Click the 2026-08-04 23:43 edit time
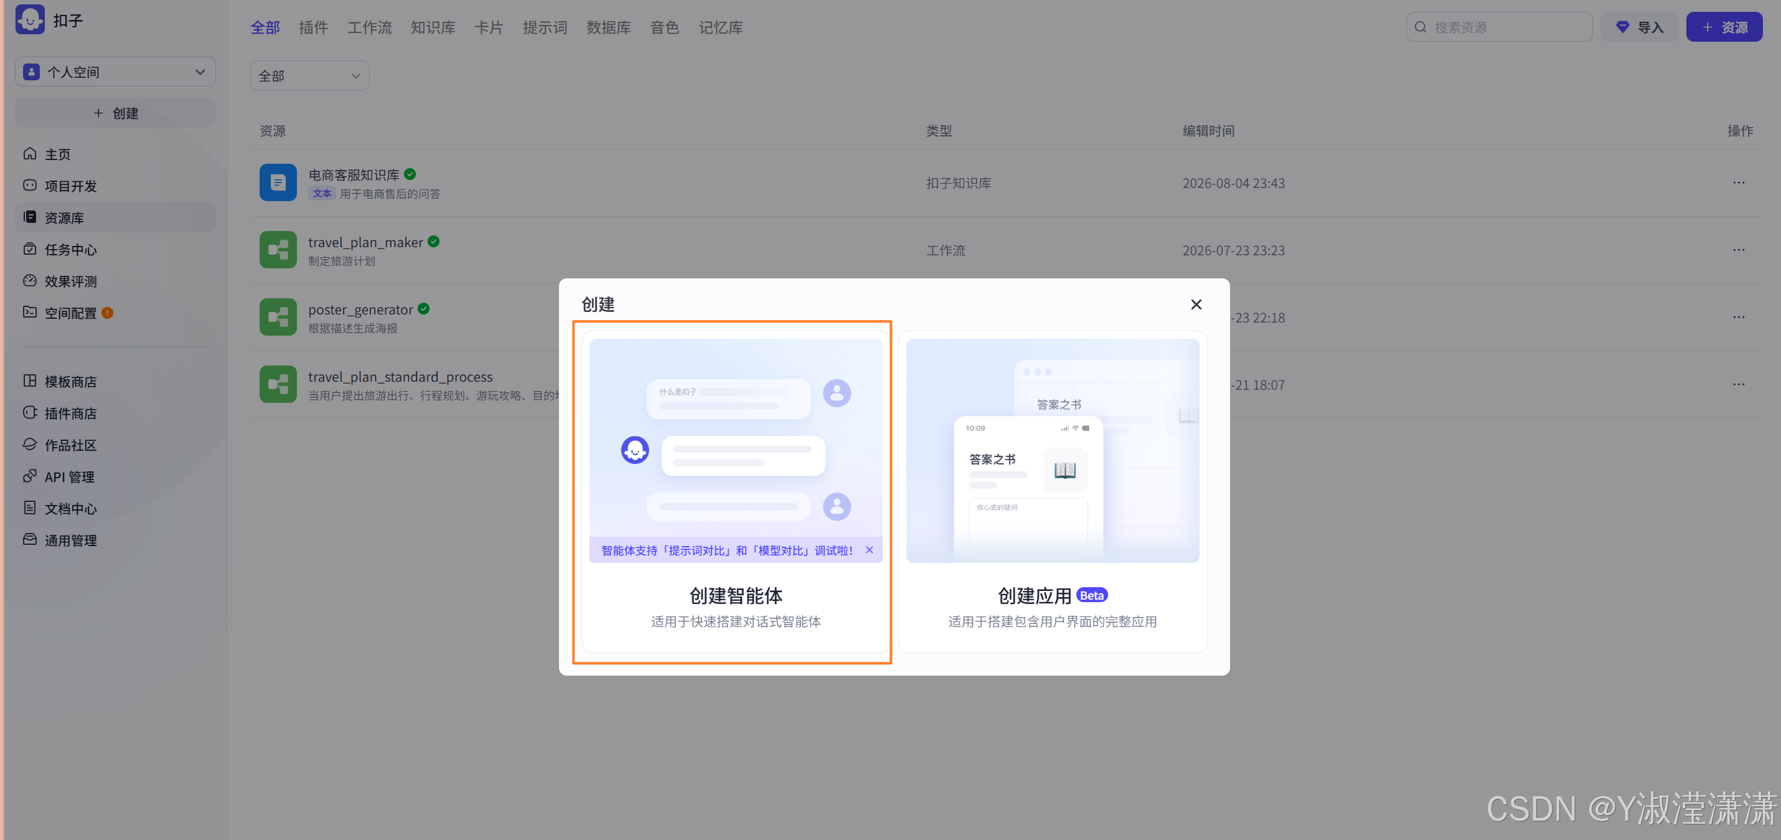 click(x=1233, y=183)
